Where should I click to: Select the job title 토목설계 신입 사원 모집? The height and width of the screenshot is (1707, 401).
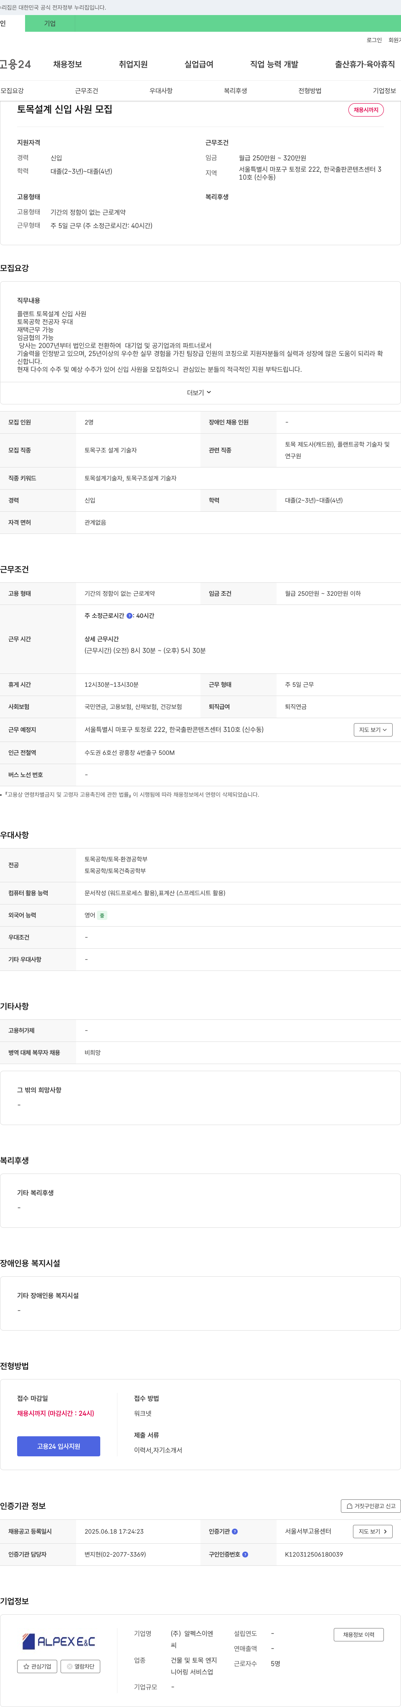(x=64, y=109)
